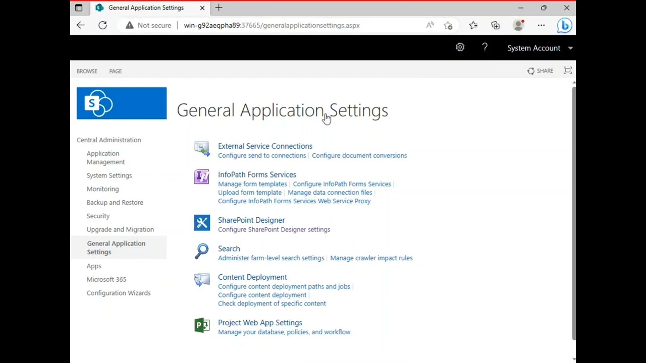Click the SharePoint Designer tools icon
The image size is (646, 363).
(x=202, y=223)
